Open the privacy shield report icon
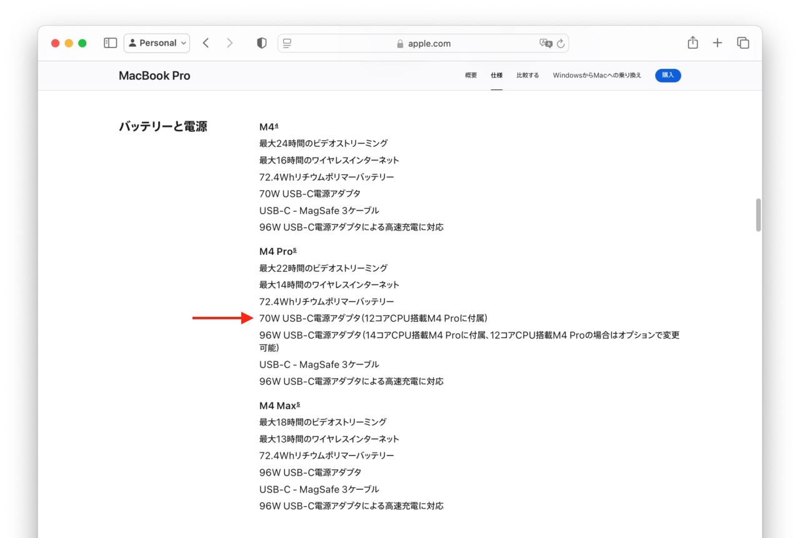 tap(262, 43)
